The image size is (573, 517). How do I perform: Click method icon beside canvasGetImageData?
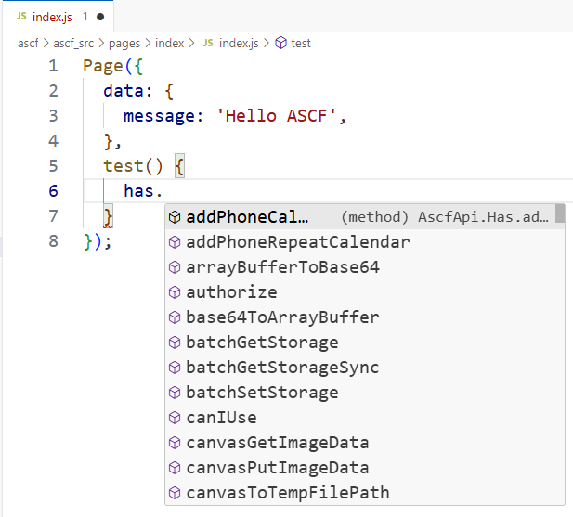175,443
